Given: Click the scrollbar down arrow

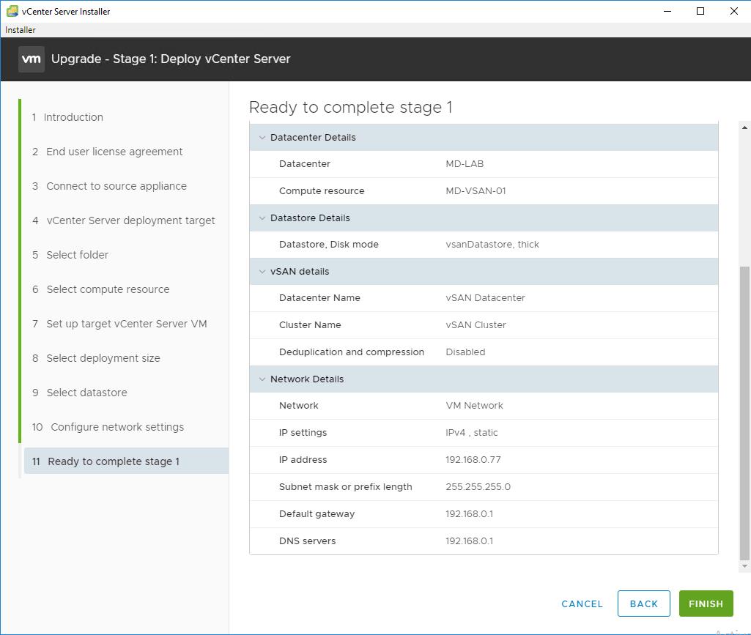Looking at the screenshot, I should coord(744,567).
